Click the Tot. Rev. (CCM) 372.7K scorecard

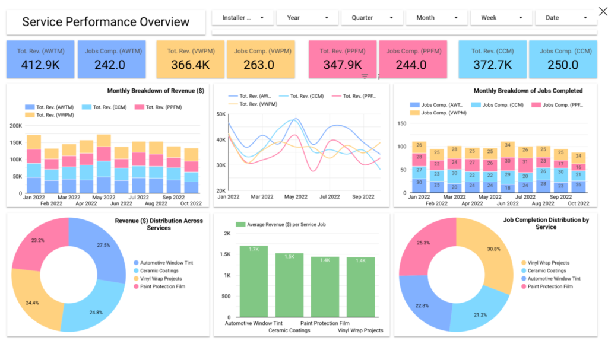pyautogui.click(x=492, y=59)
